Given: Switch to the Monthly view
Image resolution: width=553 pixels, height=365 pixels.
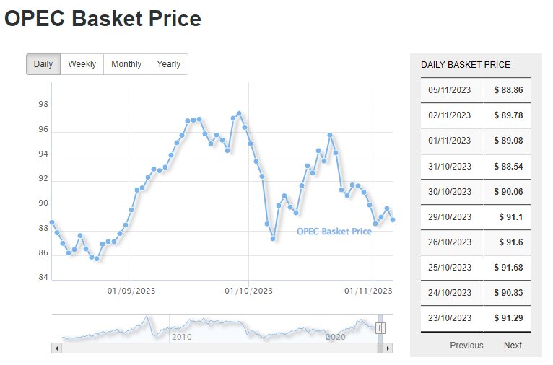Looking at the screenshot, I should coord(126,64).
